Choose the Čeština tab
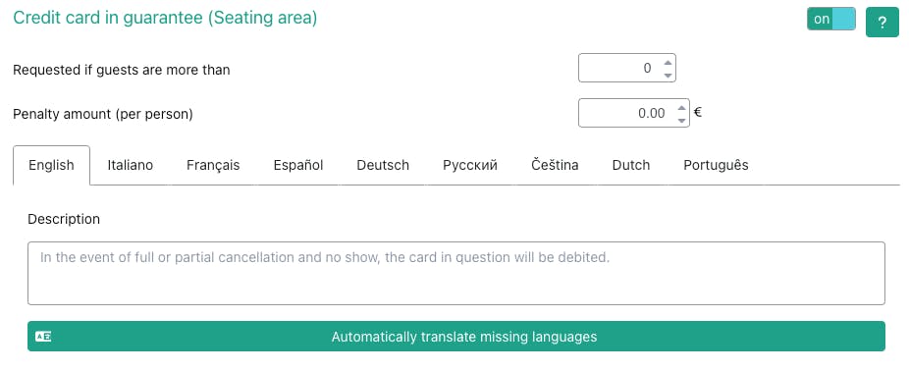The image size is (909, 371). pyautogui.click(x=555, y=165)
